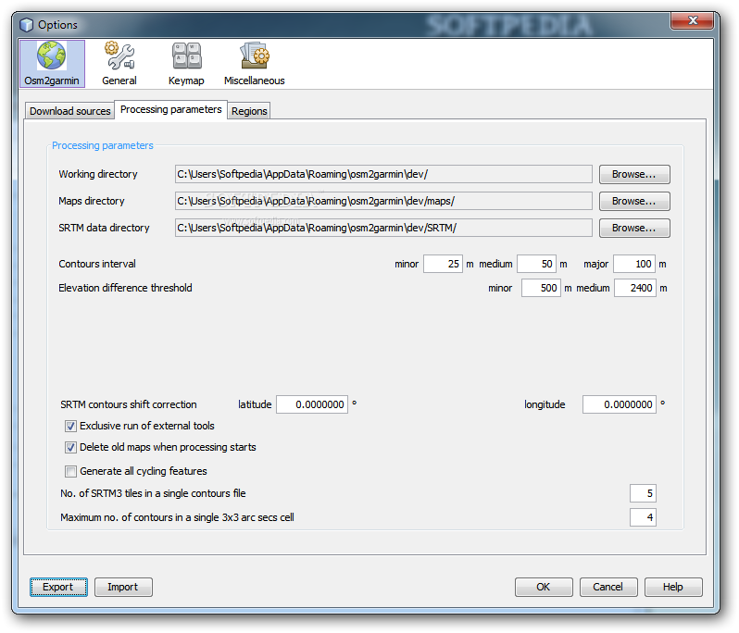Click 'No. of SRTM3 tiles in a single contours file' text
Screen dimensions: 739x633
pyautogui.click(x=153, y=493)
